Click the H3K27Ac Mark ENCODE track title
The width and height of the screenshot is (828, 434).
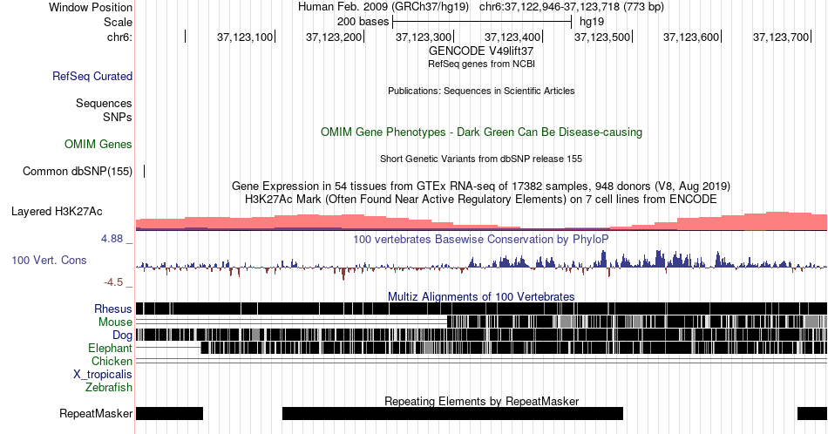[481, 199]
